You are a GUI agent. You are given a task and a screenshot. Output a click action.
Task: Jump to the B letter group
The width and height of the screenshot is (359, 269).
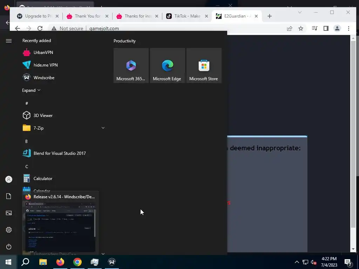tap(26, 142)
